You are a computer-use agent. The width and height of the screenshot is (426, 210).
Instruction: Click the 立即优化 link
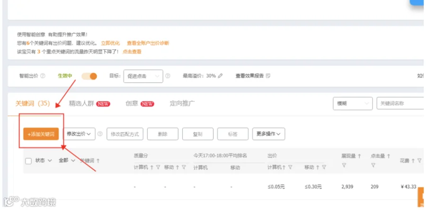point(110,43)
